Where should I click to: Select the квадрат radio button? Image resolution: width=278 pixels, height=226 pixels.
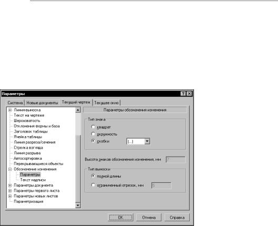coord(93,127)
